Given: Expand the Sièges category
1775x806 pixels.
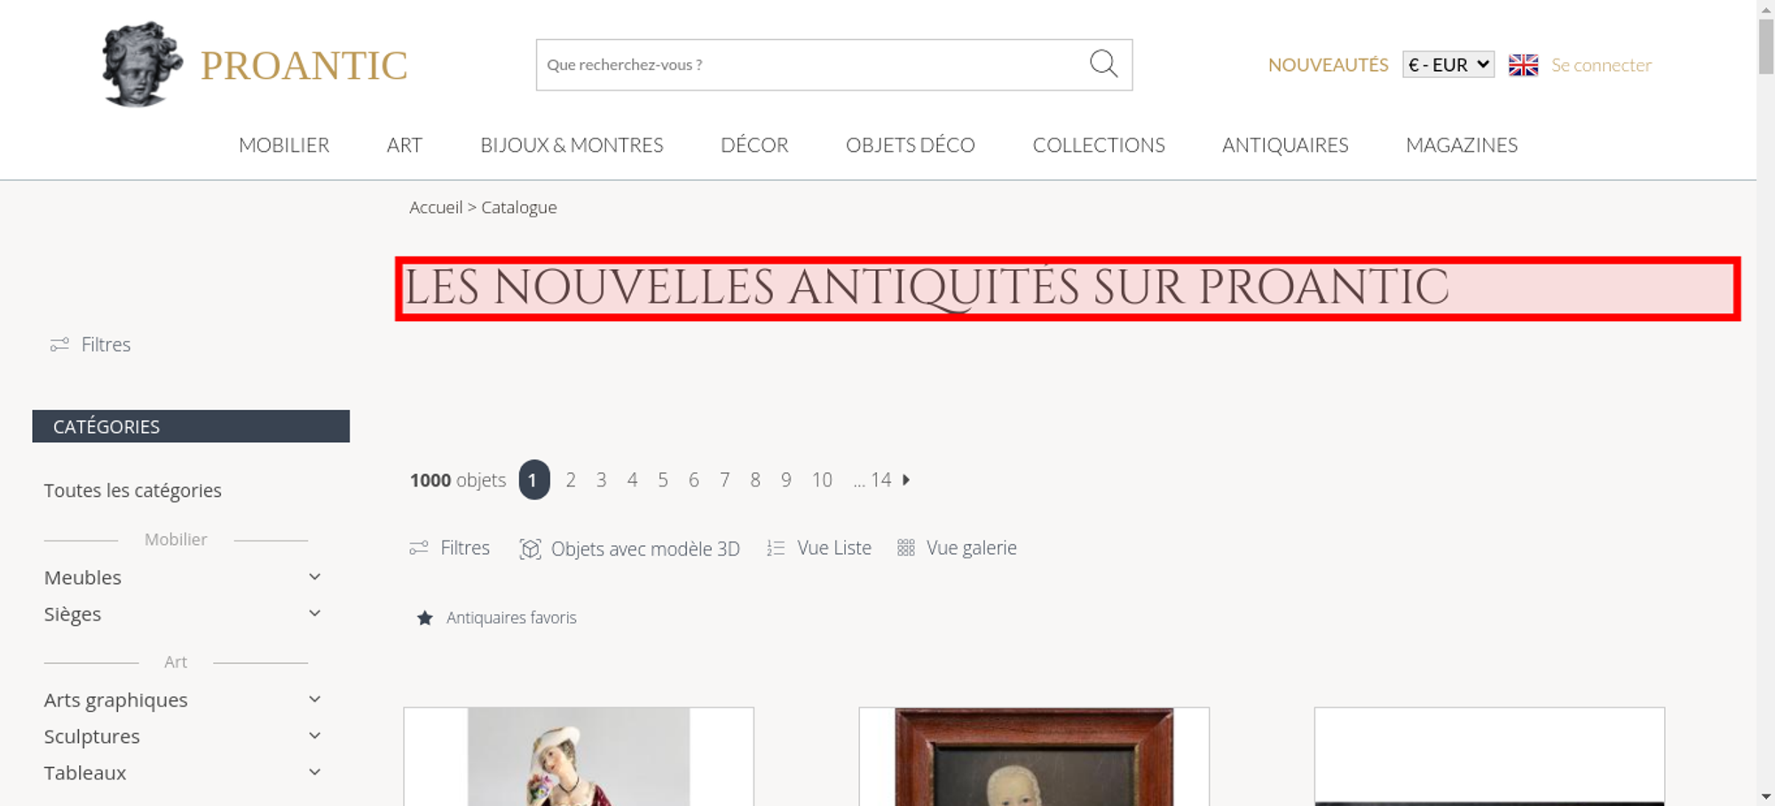Looking at the screenshot, I should 314,613.
